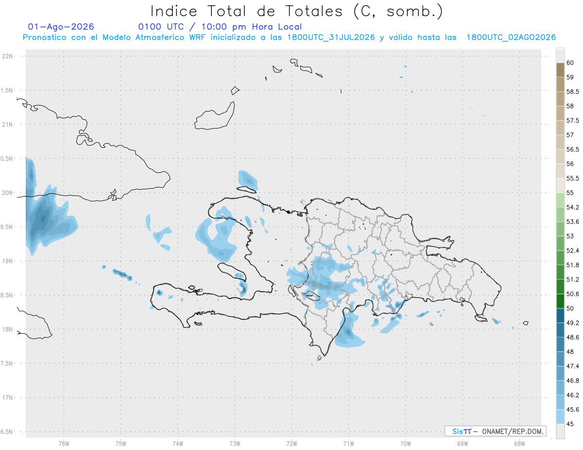Click the time label '0100 UTC / 10:00 pm Hora Local'

(220, 27)
